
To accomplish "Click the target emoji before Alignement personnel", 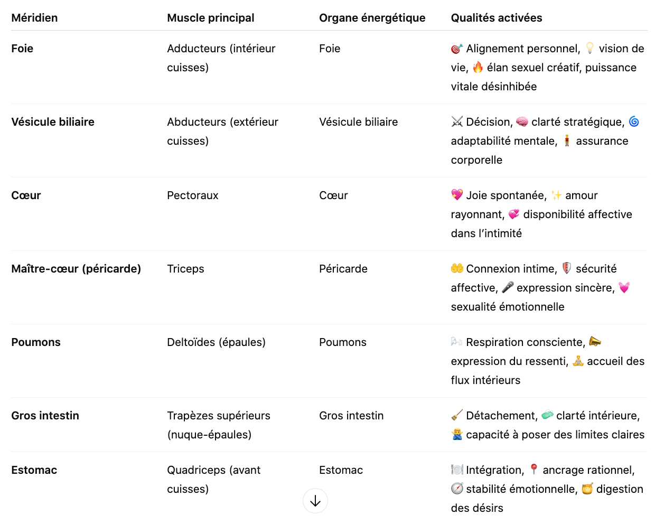I will click(x=457, y=49).
